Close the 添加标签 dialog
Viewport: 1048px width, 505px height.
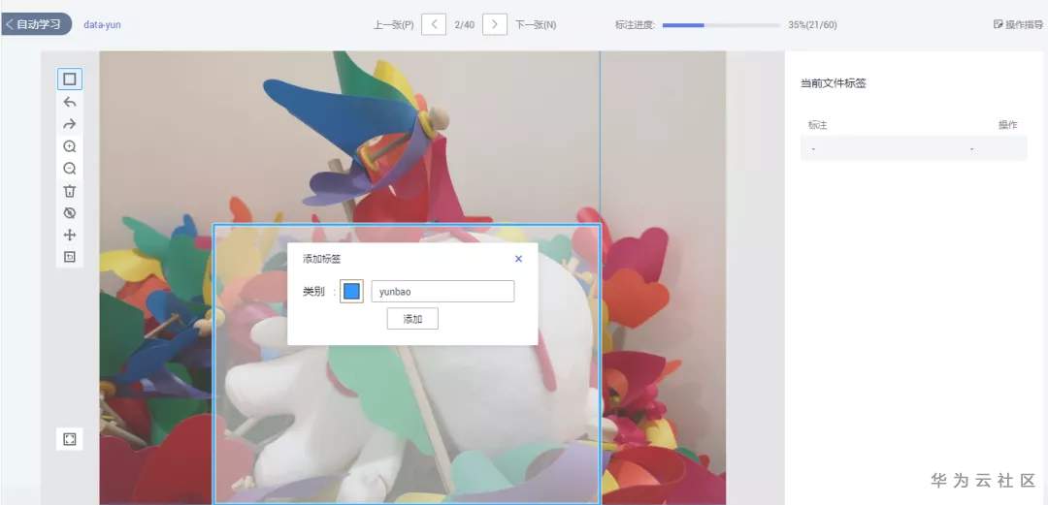(518, 259)
